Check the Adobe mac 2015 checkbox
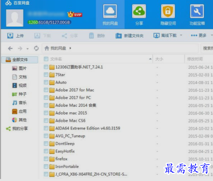Viewport: 213px width, 181px height. point(46,113)
